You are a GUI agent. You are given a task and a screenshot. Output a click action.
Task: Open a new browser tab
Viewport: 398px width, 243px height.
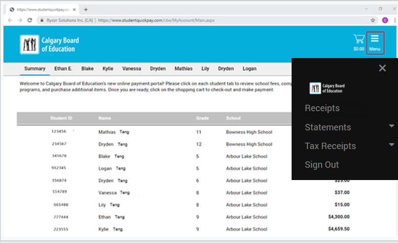pyautogui.click(x=86, y=9)
